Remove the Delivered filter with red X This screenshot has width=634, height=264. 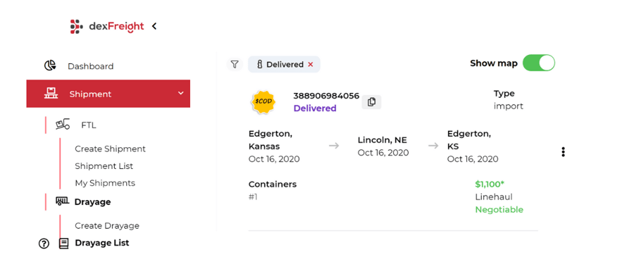311,64
